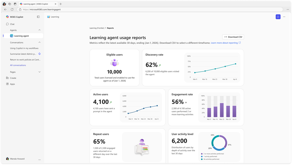Click the Download CSV button

point(233,37)
